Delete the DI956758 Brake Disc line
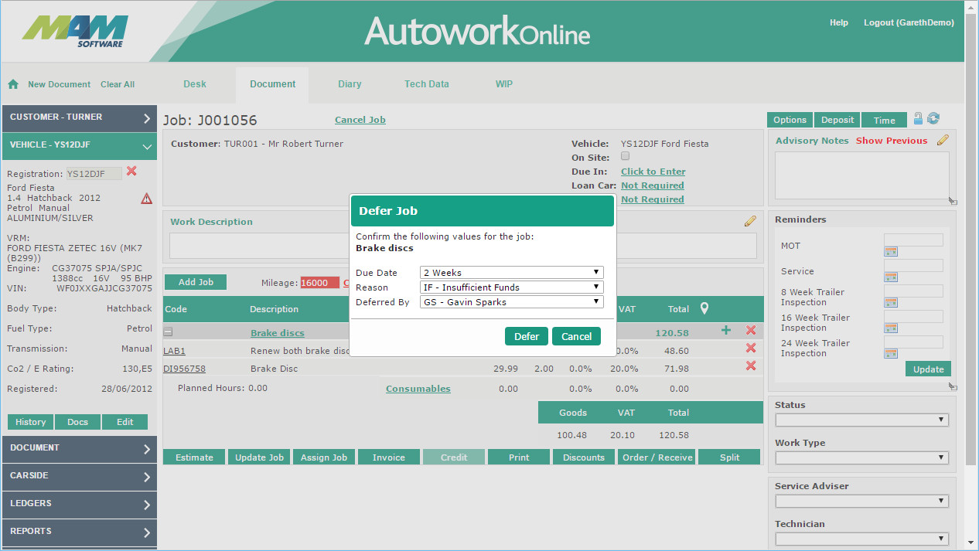Image resolution: width=979 pixels, height=551 pixels. coord(750,366)
